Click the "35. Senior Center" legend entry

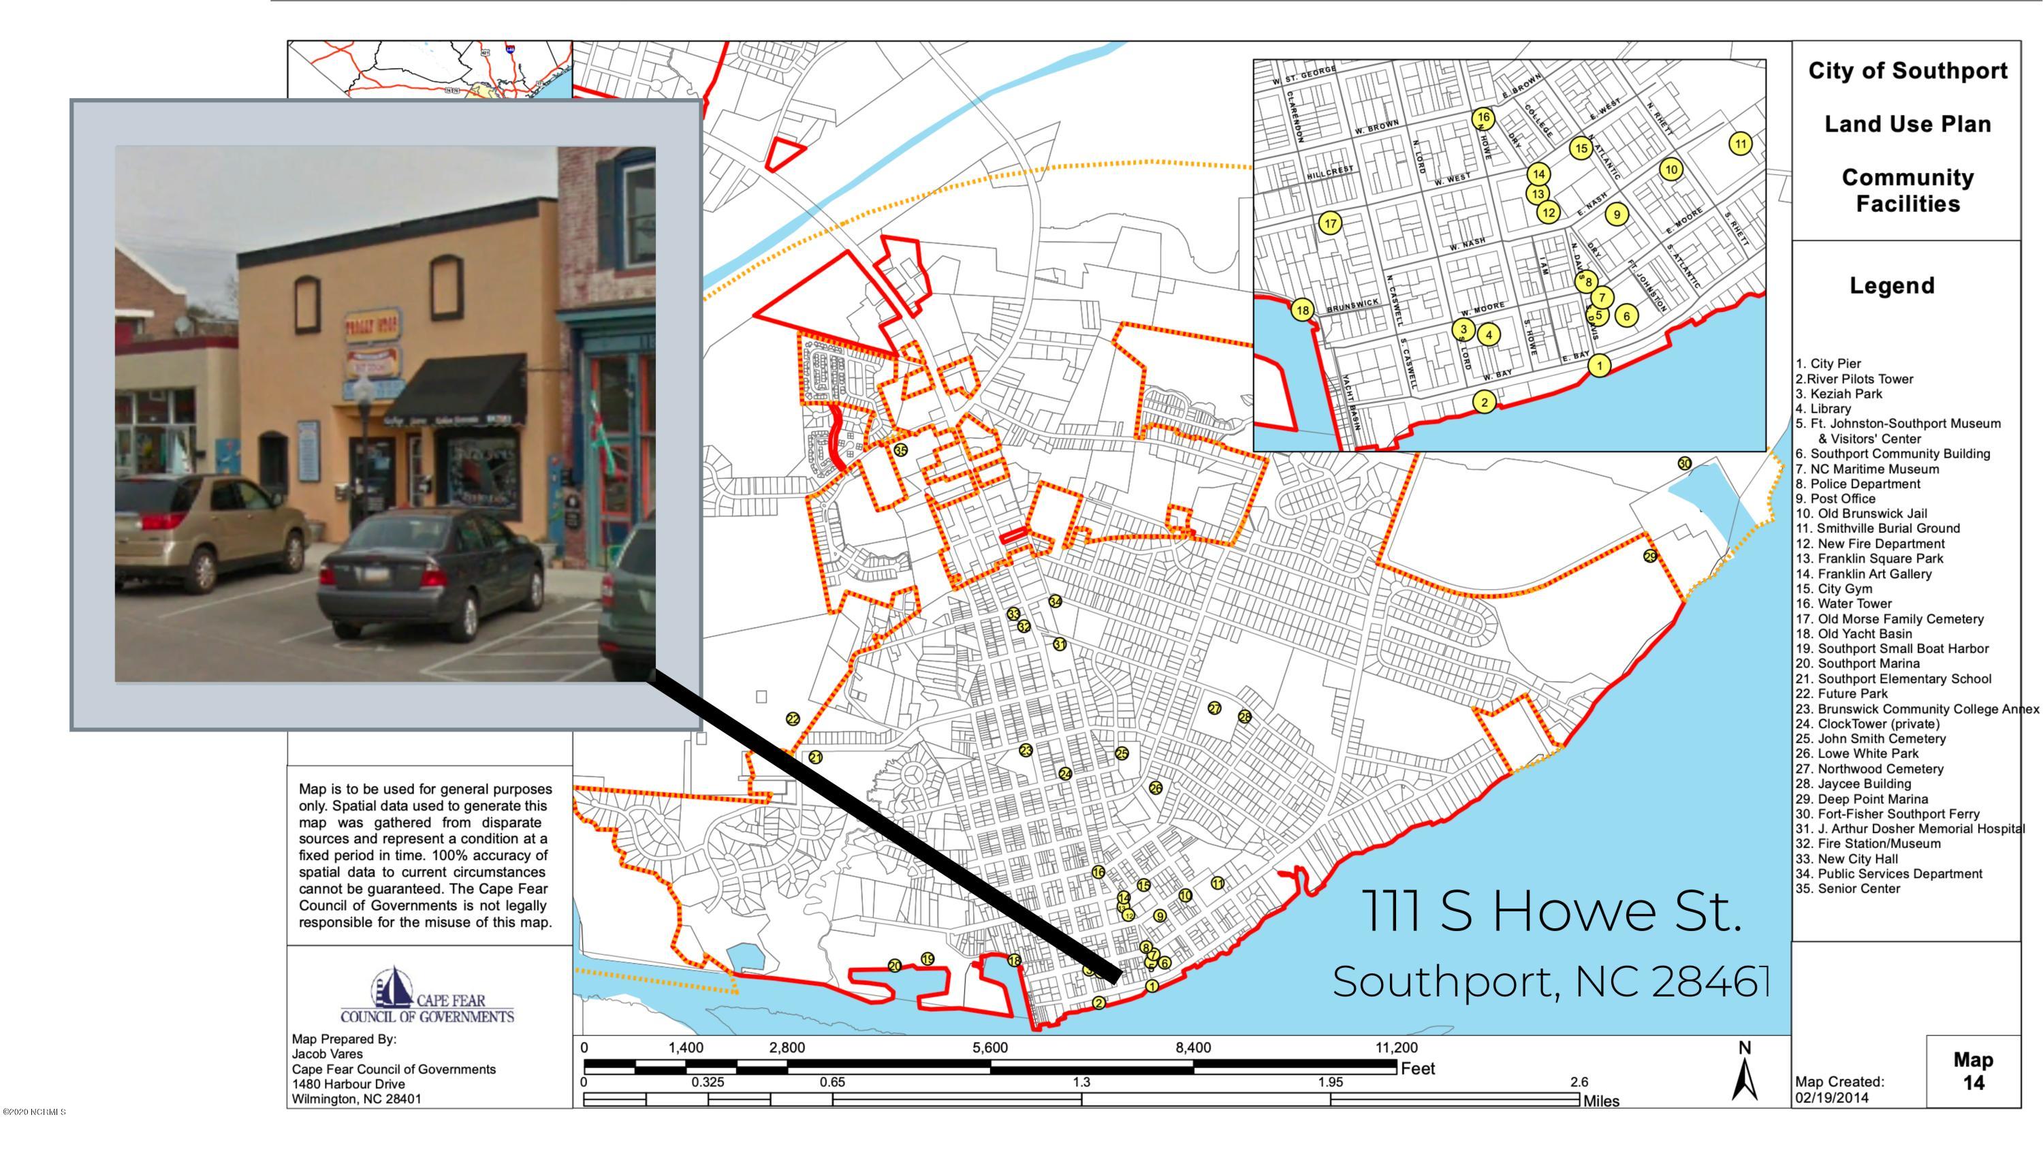pyautogui.click(x=1848, y=889)
